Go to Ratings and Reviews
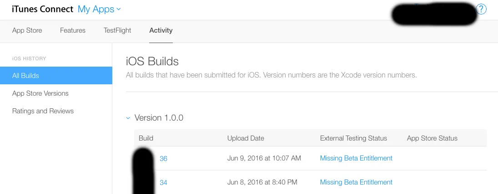This screenshot has height=194, width=498. [x=43, y=111]
